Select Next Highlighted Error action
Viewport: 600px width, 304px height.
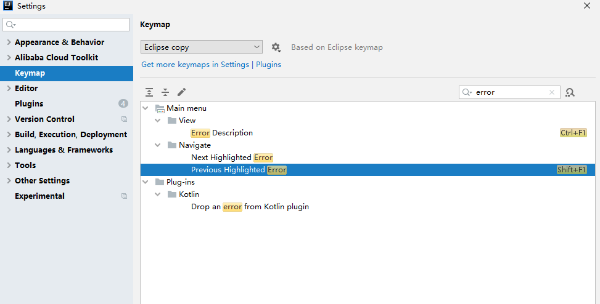(232, 158)
